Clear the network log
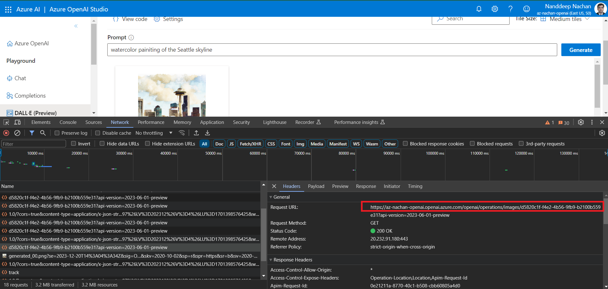 (x=17, y=133)
